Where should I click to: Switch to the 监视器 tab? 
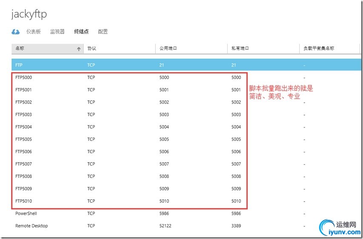[x=57, y=32]
